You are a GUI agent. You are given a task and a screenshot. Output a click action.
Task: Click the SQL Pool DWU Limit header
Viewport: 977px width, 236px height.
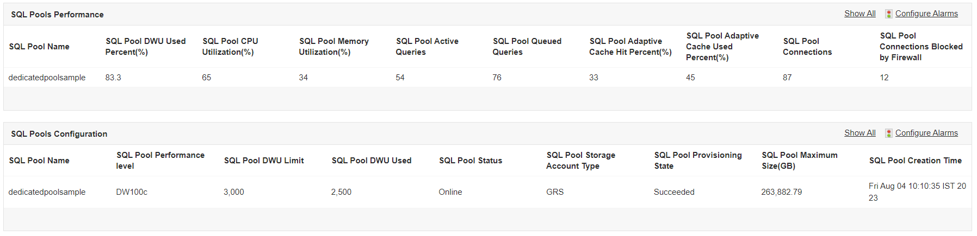click(x=264, y=161)
